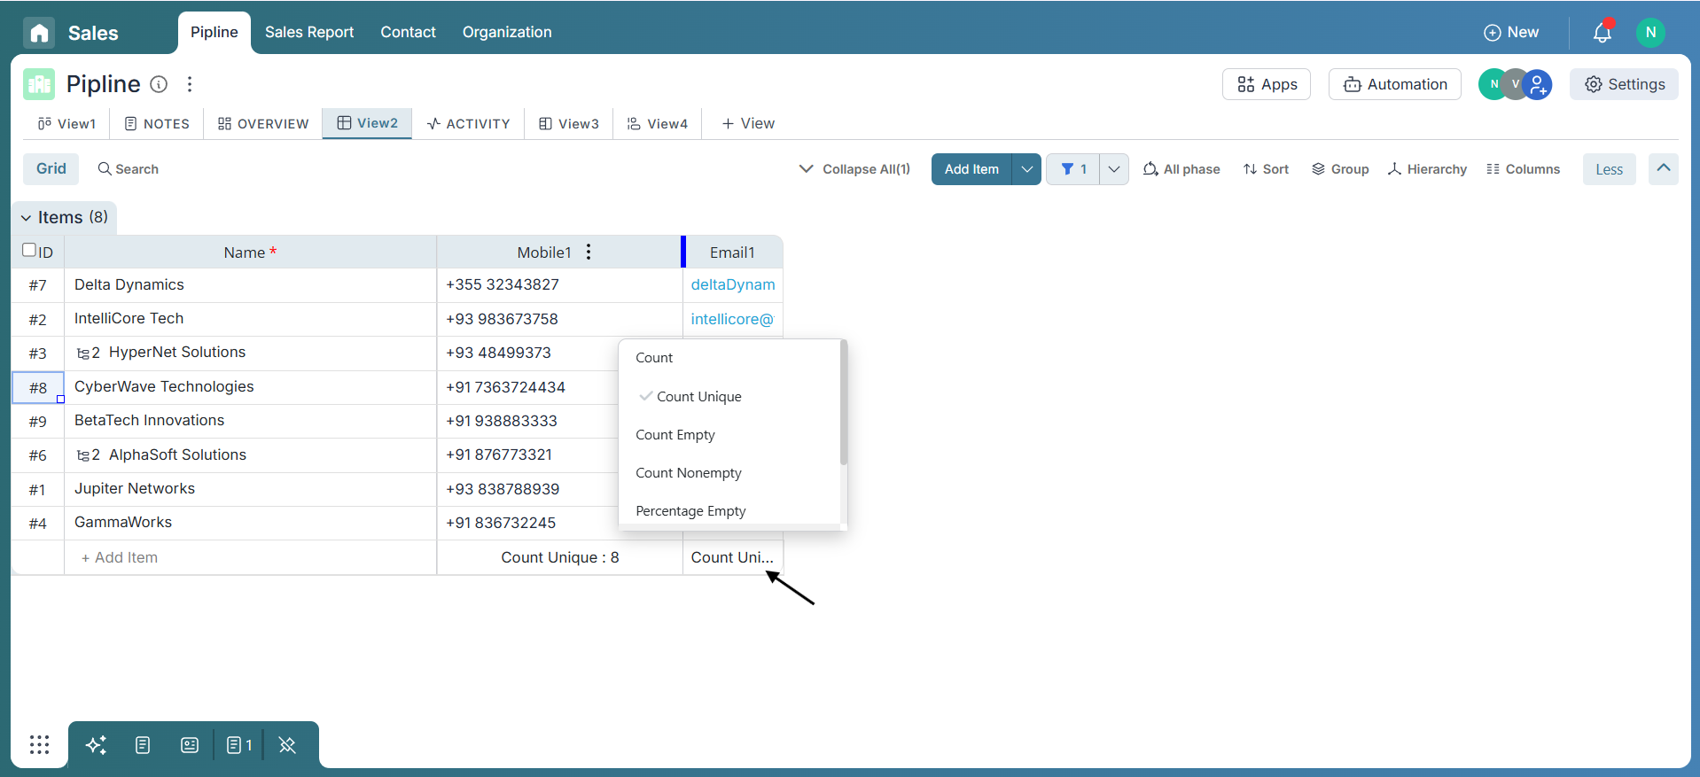The height and width of the screenshot is (777, 1700).
Task: Click the N member avatar near Settings
Action: pyautogui.click(x=1493, y=84)
